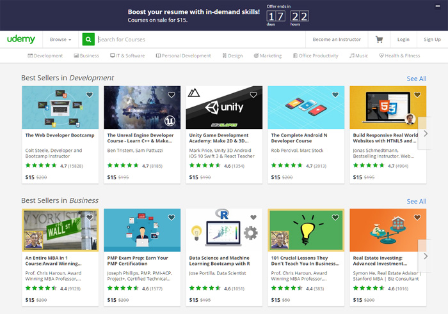Click title The Complete Android N Developer Course
This screenshot has width=448, height=314.
click(299, 138)
